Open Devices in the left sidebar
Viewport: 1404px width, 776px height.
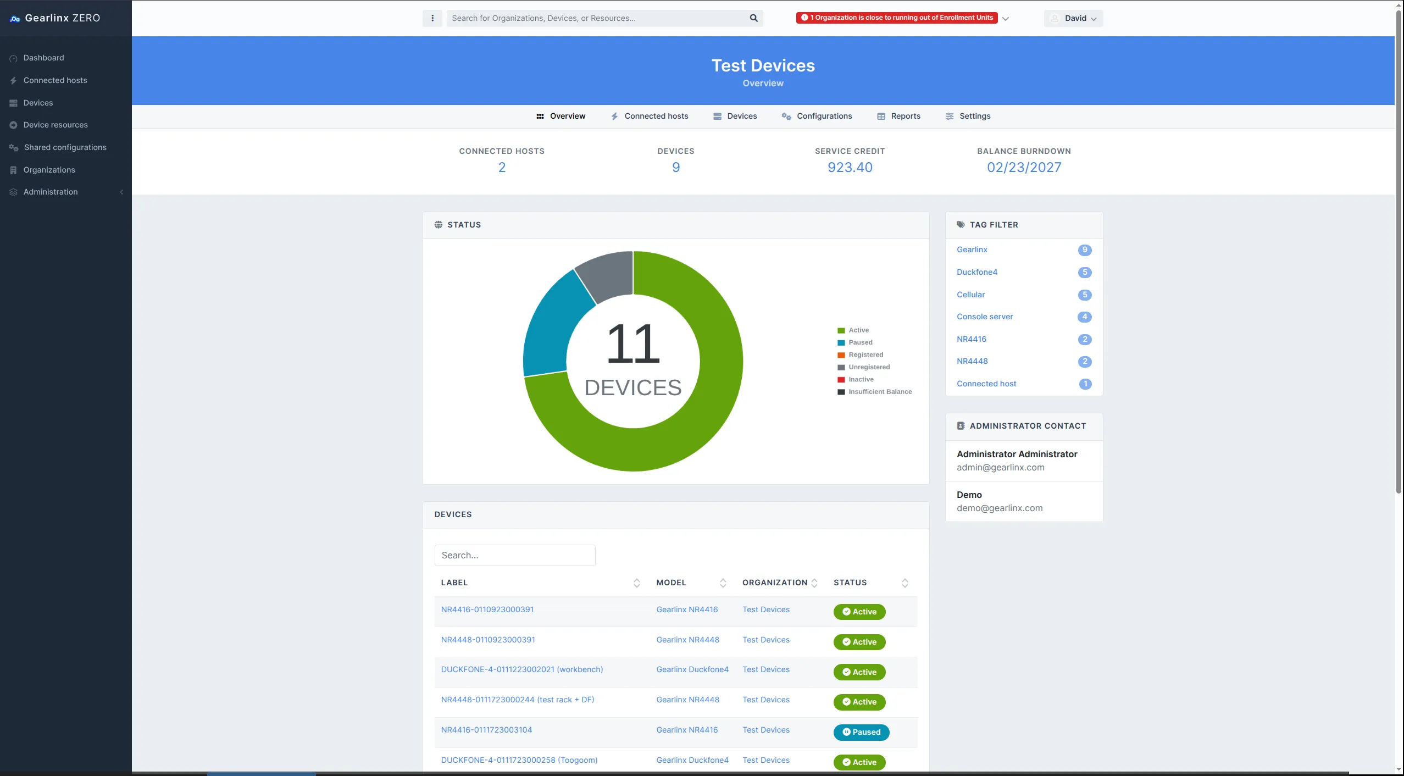pyautogui.click(x=38, y=103)
